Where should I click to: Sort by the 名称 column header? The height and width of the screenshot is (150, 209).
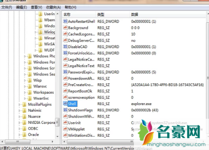tap(79, 15)
